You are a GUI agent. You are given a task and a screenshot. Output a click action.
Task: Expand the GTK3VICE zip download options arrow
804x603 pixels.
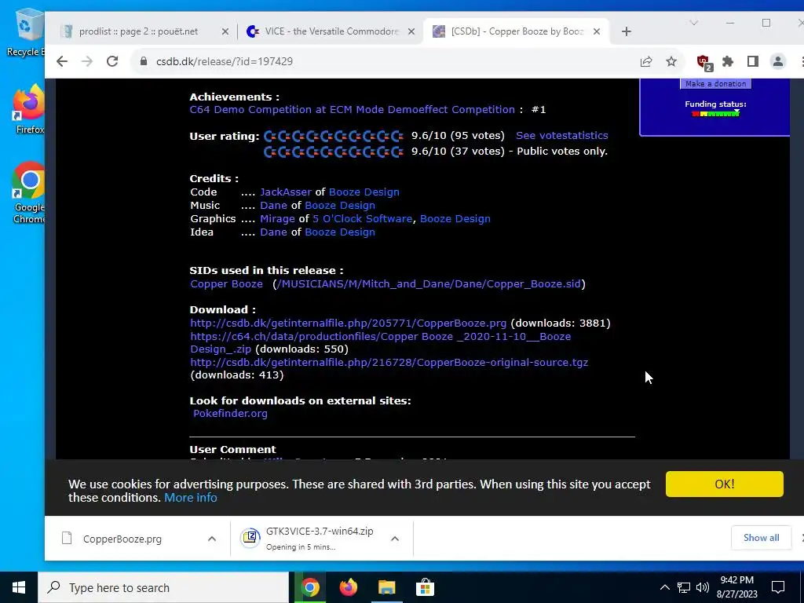coord(395,539)
